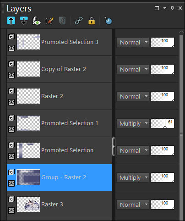Screen dimensions: 185x221
Task: Click the move layer up icon
Action: point(11,21)
